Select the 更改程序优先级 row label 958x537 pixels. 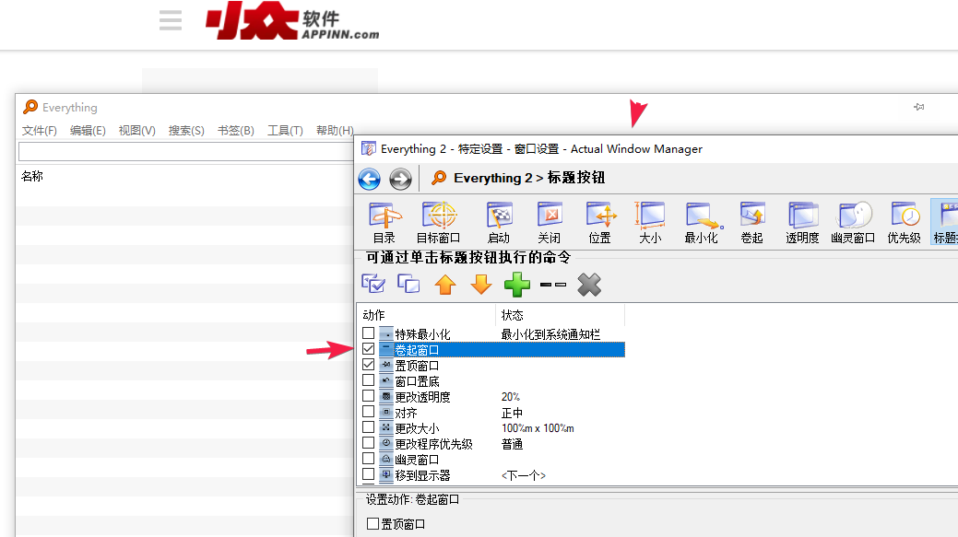tap(433, 444)
